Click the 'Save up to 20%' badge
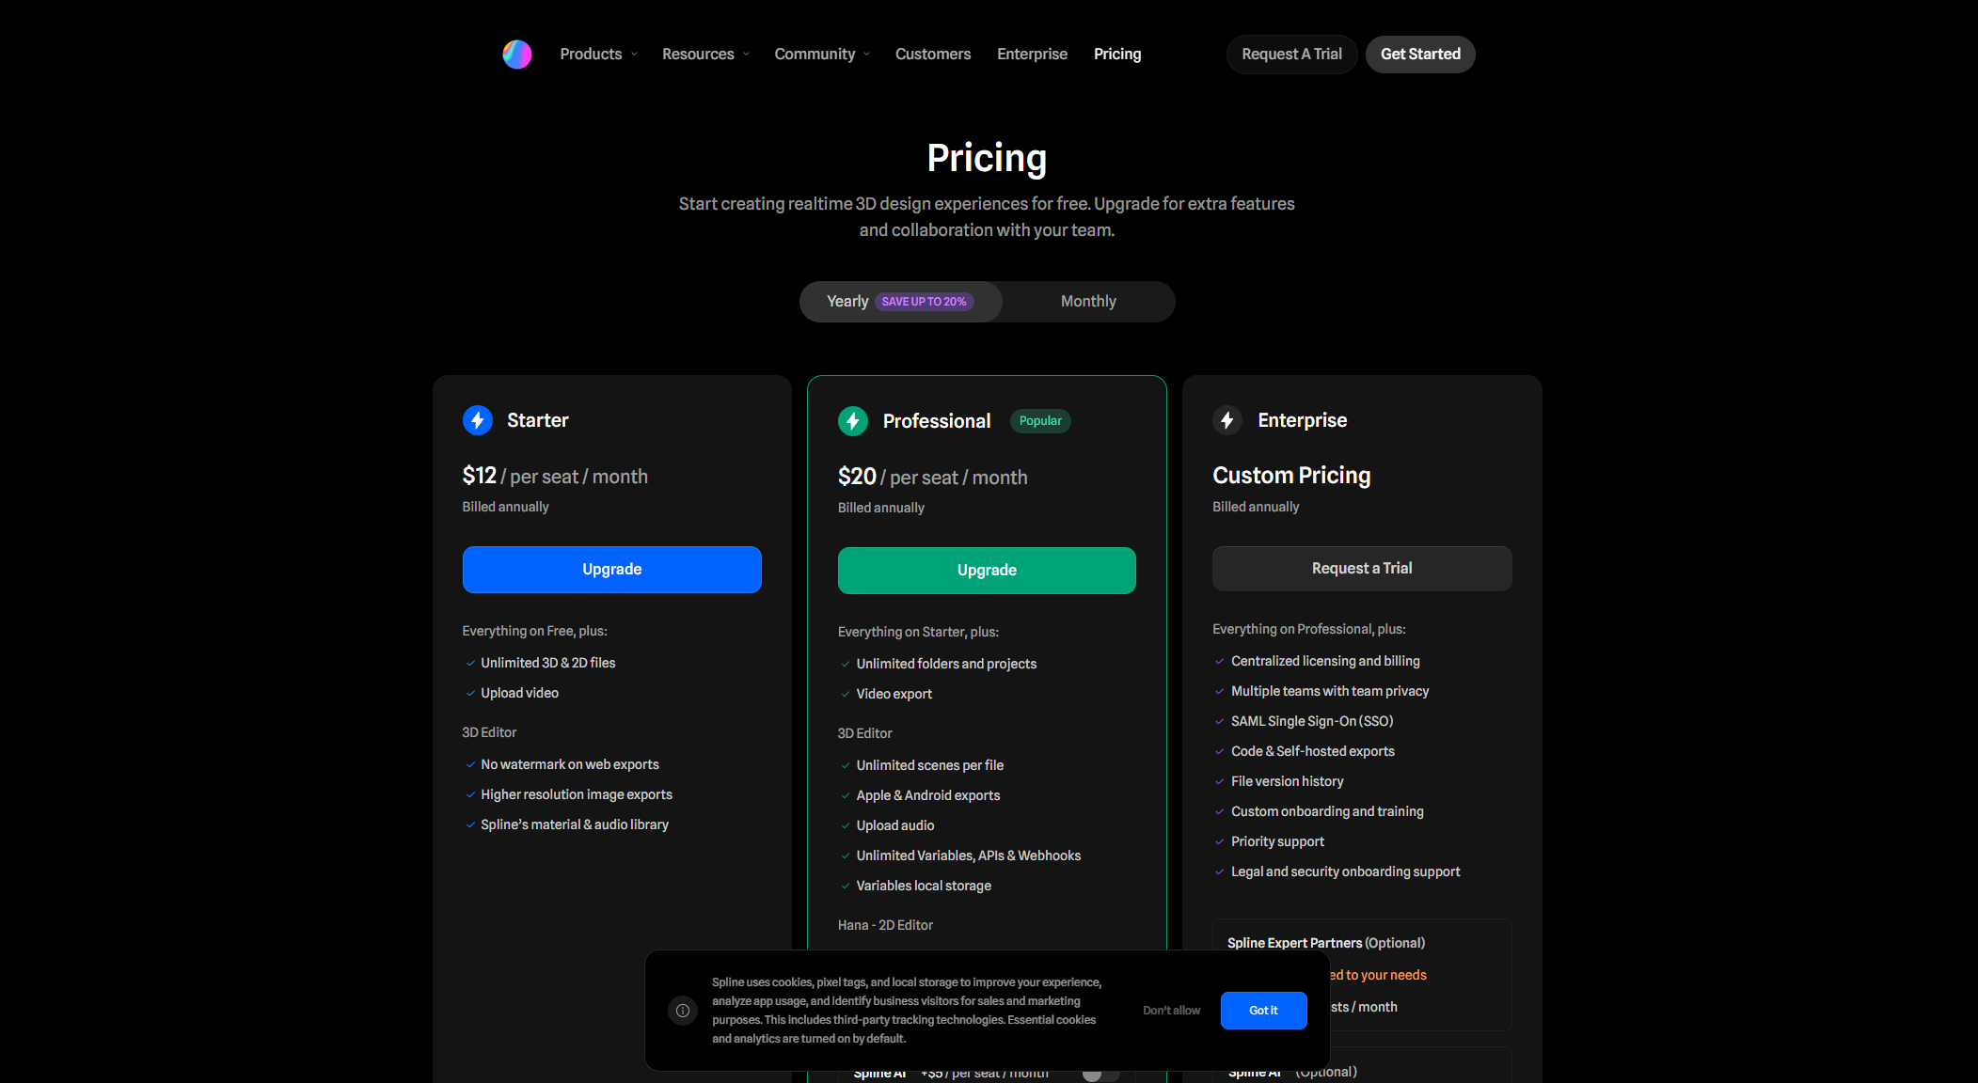Image resolution: width=1978 pixels, height=1083 pixels. 924,302
